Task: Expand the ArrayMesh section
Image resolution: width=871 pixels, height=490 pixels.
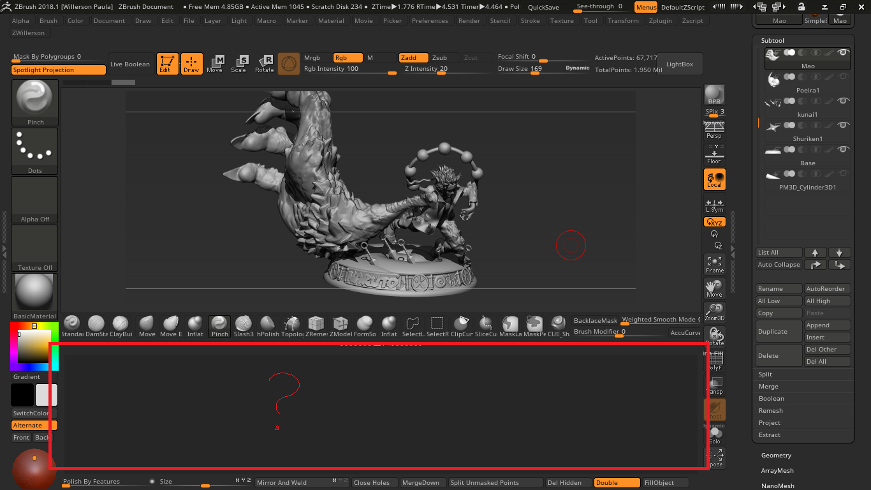Action: 777,470
